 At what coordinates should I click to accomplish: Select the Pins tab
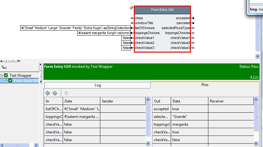pyautogui.click(x=205, y=84)
